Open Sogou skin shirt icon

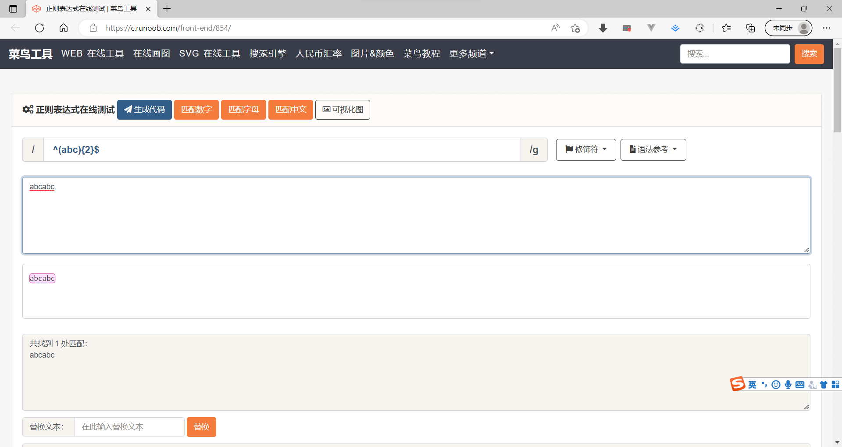tap(824, 385)
